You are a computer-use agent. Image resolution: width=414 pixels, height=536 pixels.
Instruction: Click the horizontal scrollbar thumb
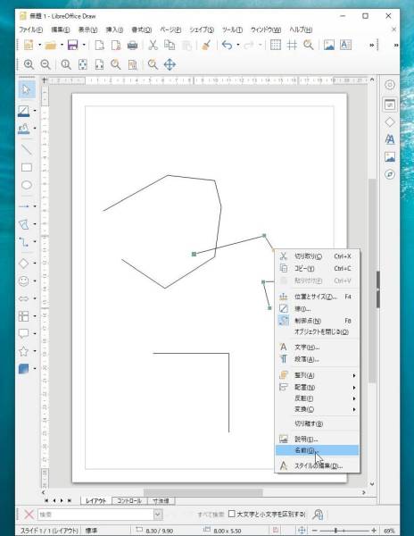[x=203, y=492]
